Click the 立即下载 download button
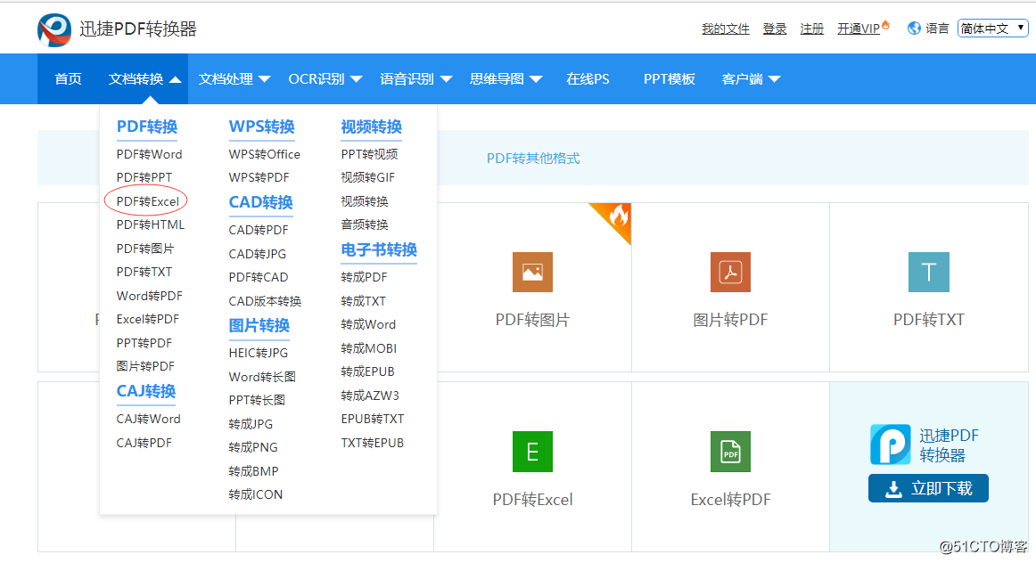This screenshot has height=563, width=1036. click(x=928, y=488)
